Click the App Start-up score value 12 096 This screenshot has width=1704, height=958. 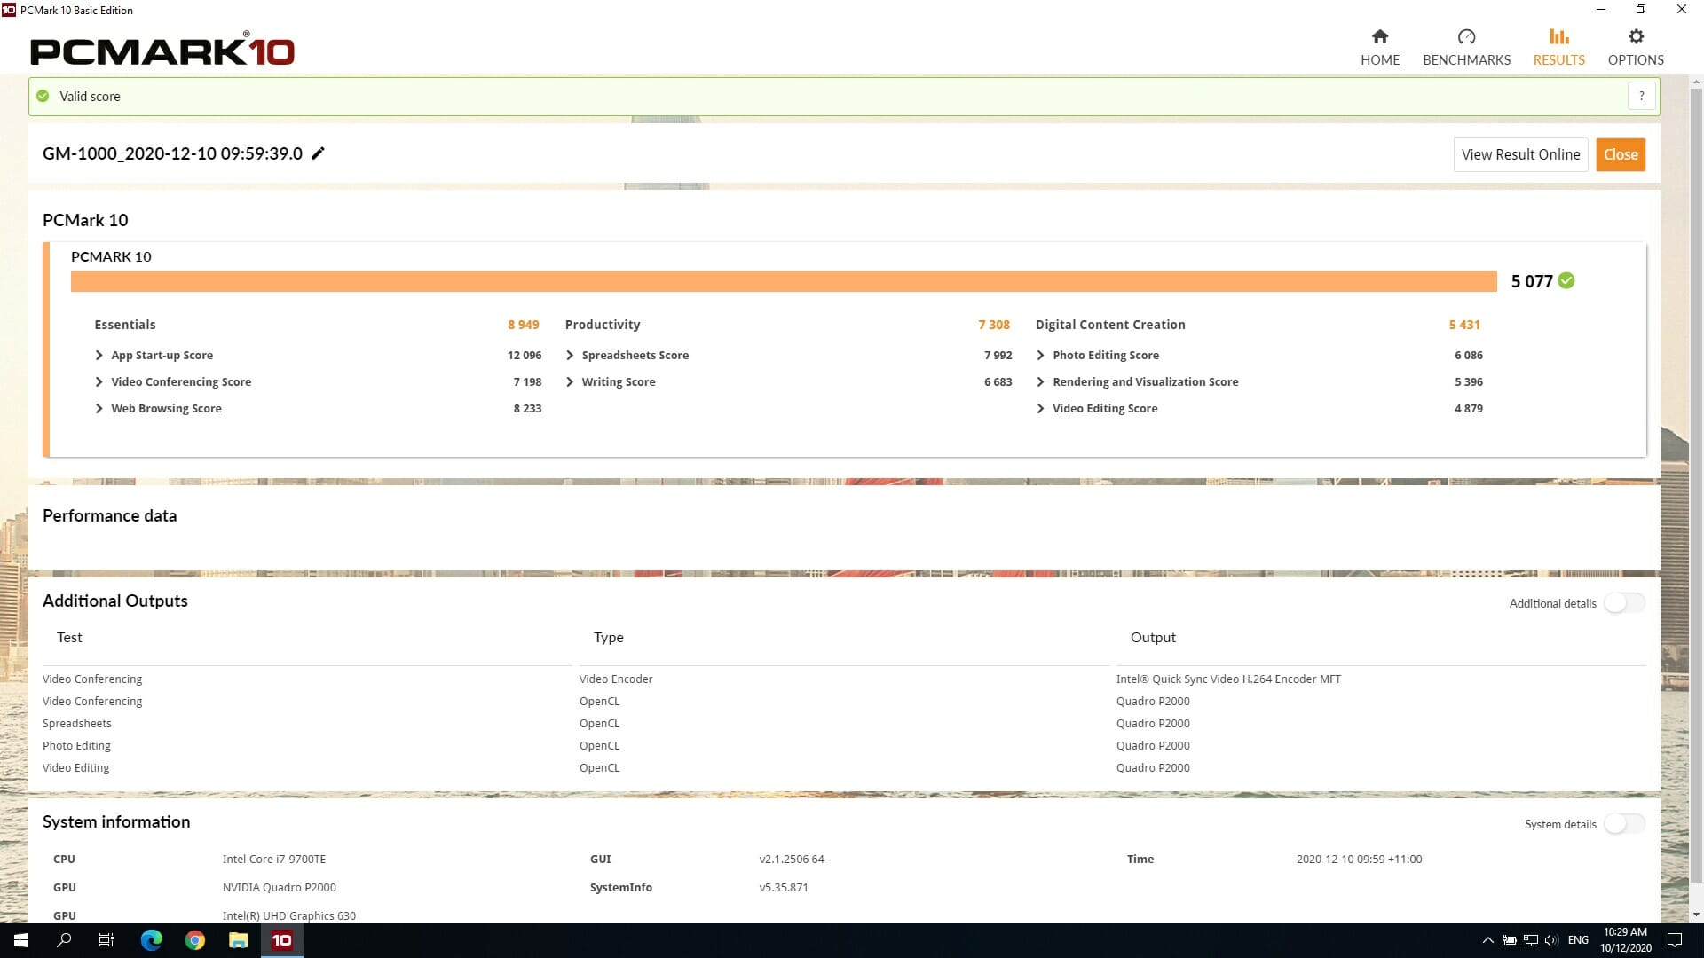[x=525, y=355]
